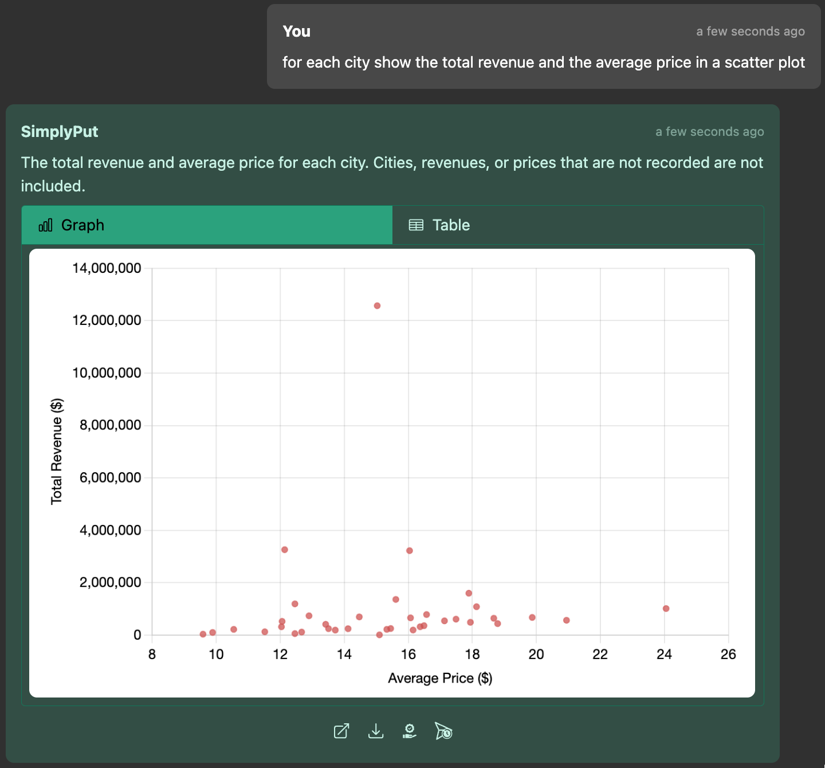
Task: Click the hand with checkmark feedback icon
Action: 410,731
